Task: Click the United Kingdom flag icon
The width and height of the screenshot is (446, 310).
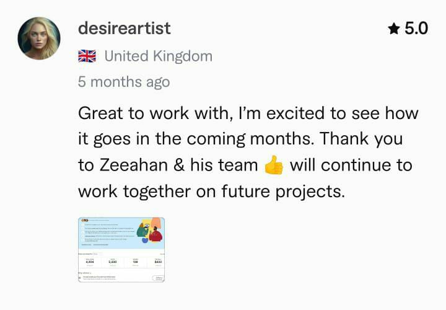Action: pos(87,56)
